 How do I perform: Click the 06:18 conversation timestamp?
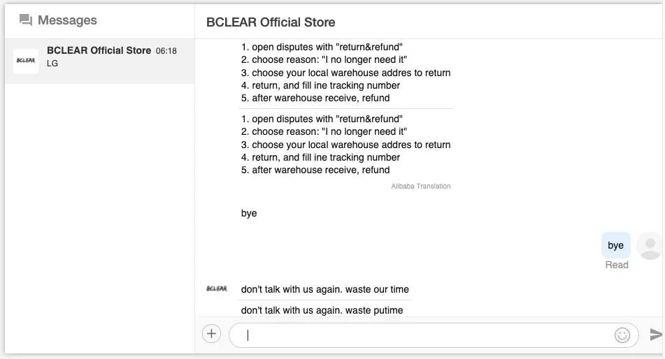tap(166, 51)
